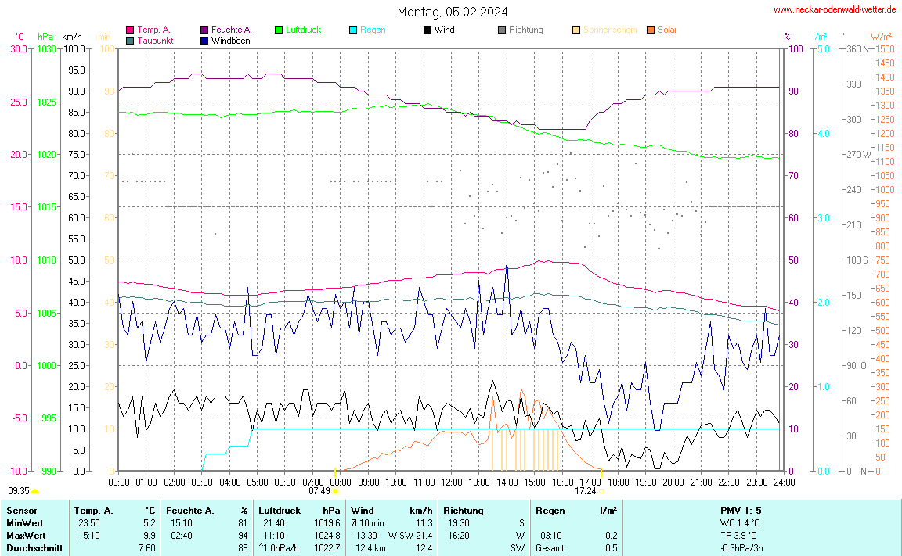Select the pale Sonnenschein legend swatch
Screen dimensions: 902x556
coord(576,30)
